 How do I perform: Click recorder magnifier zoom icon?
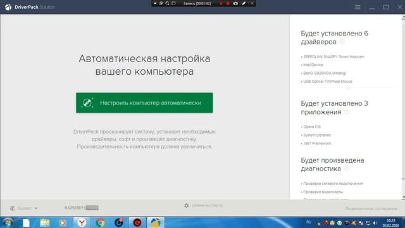[167, 3]
